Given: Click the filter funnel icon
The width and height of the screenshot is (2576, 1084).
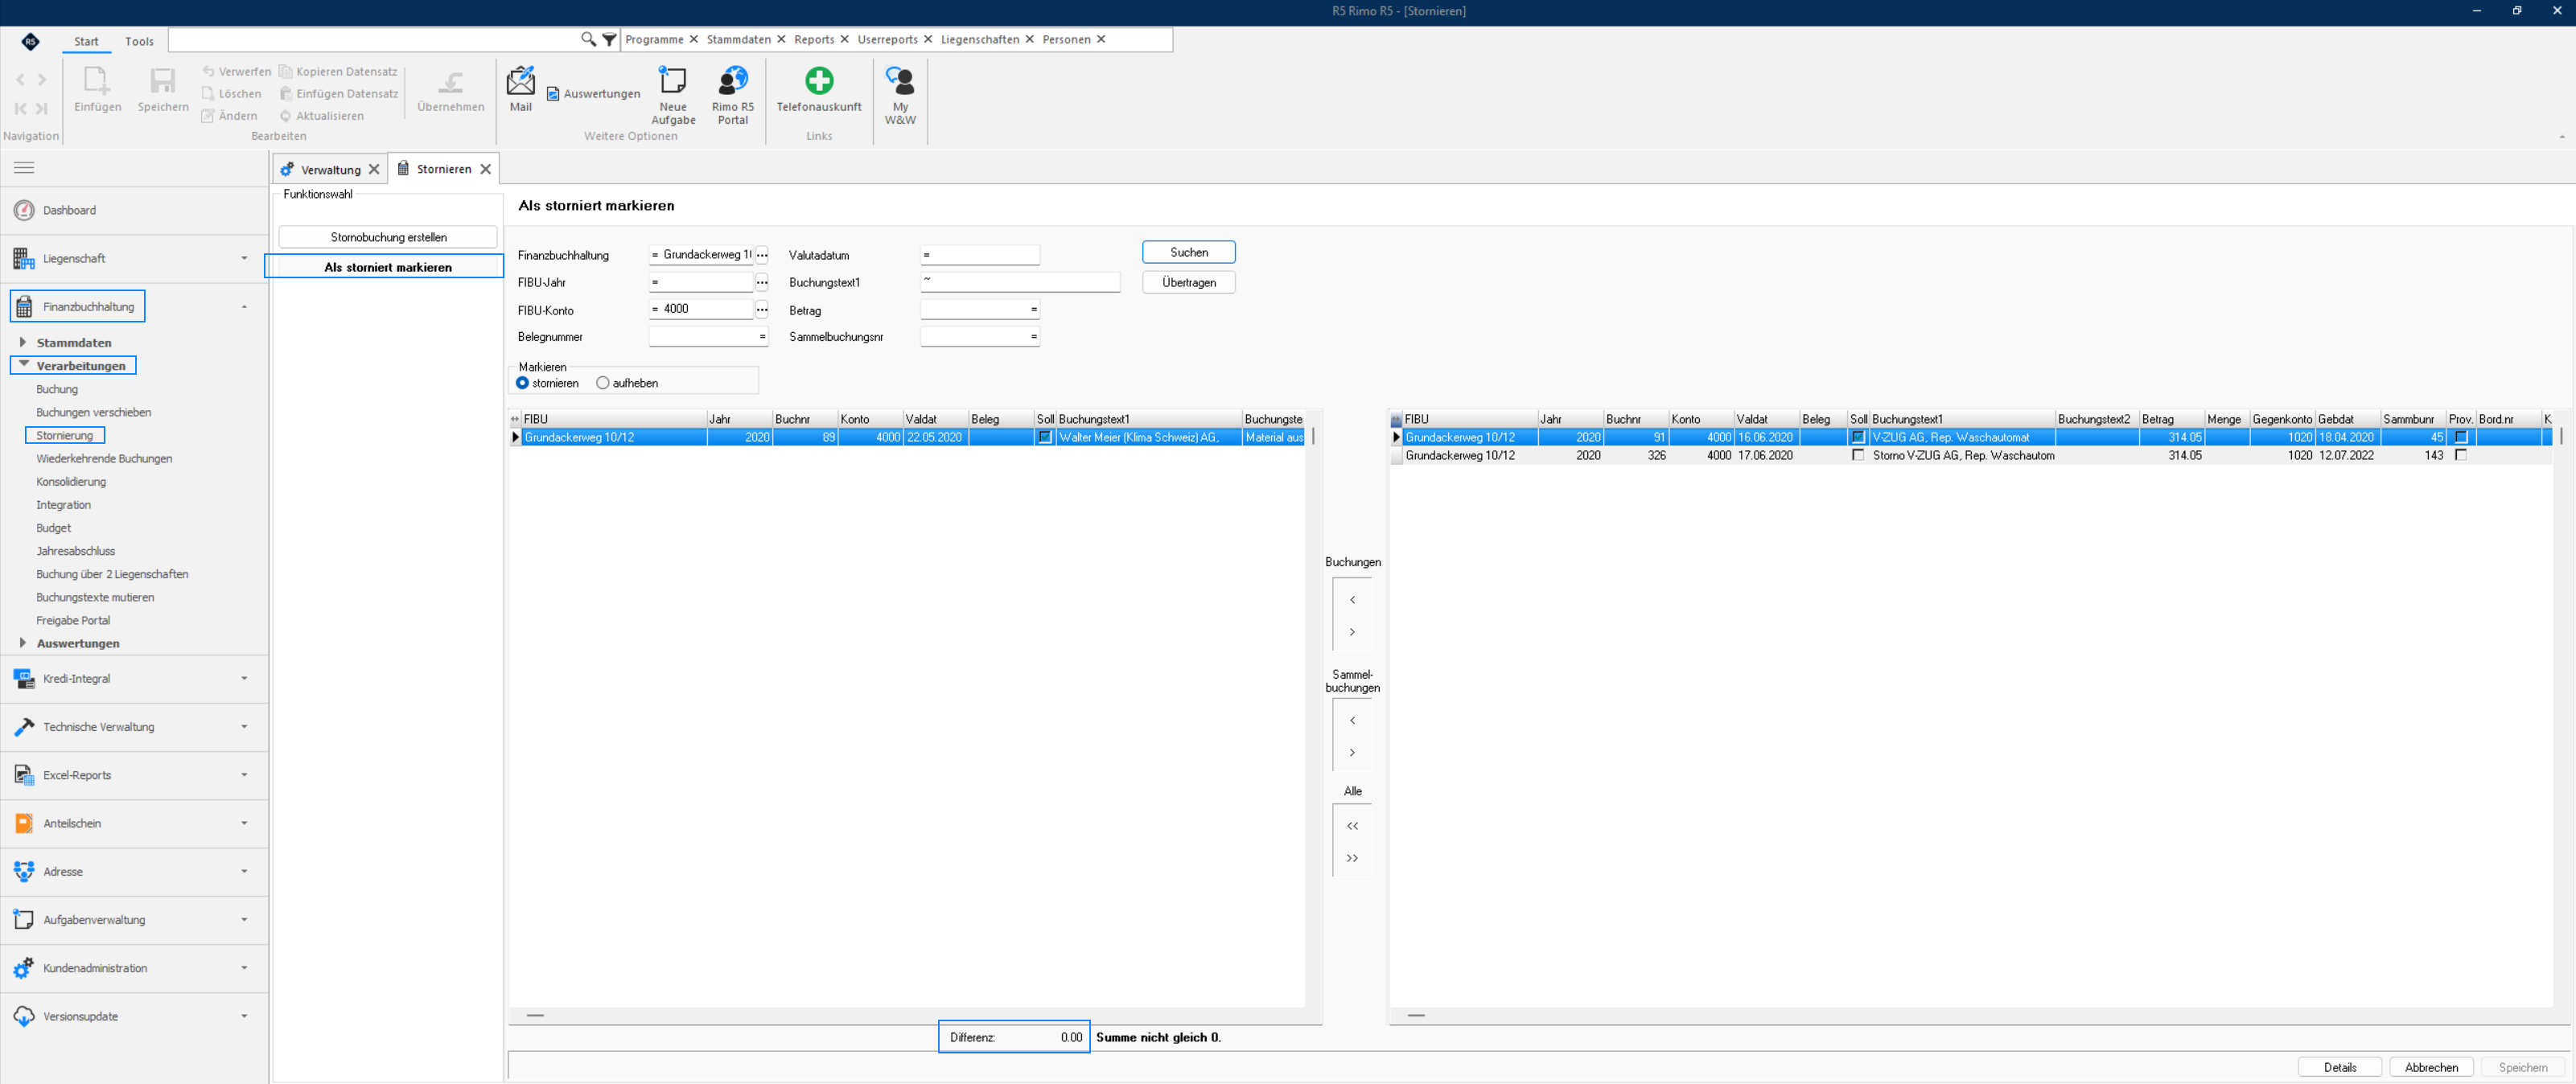Looking at the screenshot, I should (609, 39).
